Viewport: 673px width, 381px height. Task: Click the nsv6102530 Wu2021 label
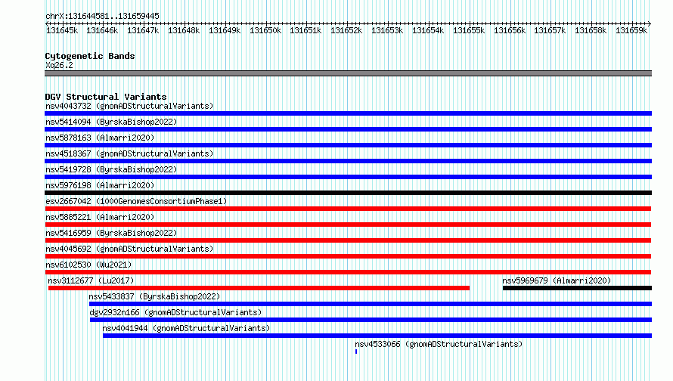[x=88, y=265]
